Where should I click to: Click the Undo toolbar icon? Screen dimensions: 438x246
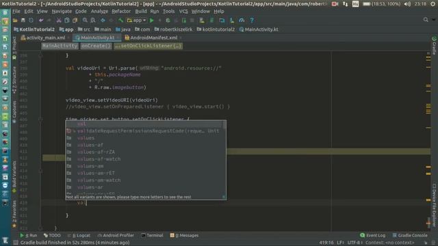[x=41, y=20]
